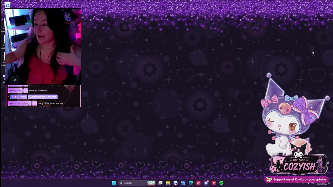Click chat message 'sorry didnt mean to scare'
Screen dimensions: 333x187
(x=51, y=103)
